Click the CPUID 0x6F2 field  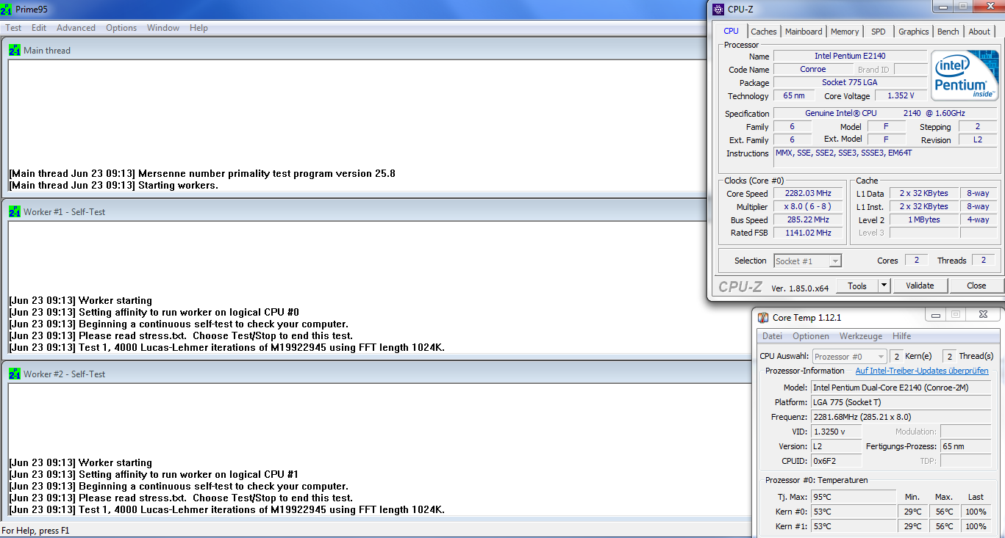pyautogui.click(x=836, y=461)
